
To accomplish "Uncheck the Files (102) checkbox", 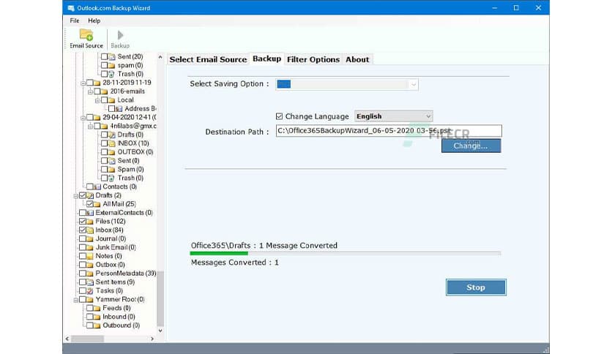I will pyautogui.click(x=82, y=222).
